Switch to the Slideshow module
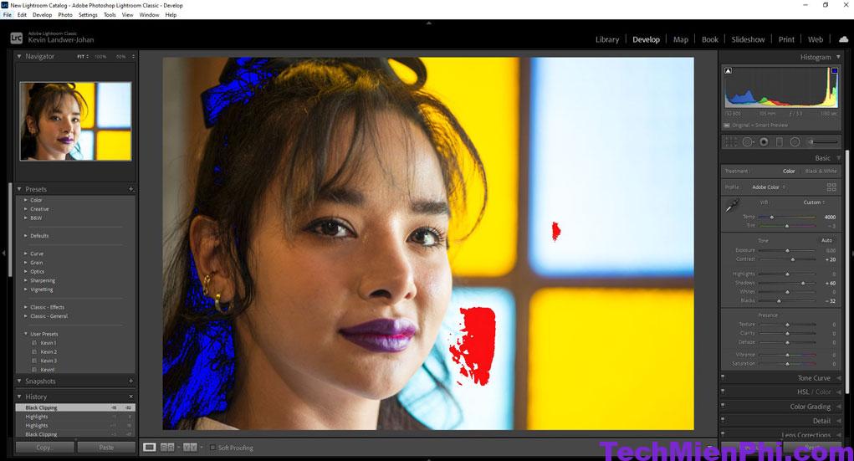This screenshot has height=461, width=854. (748, 39)
